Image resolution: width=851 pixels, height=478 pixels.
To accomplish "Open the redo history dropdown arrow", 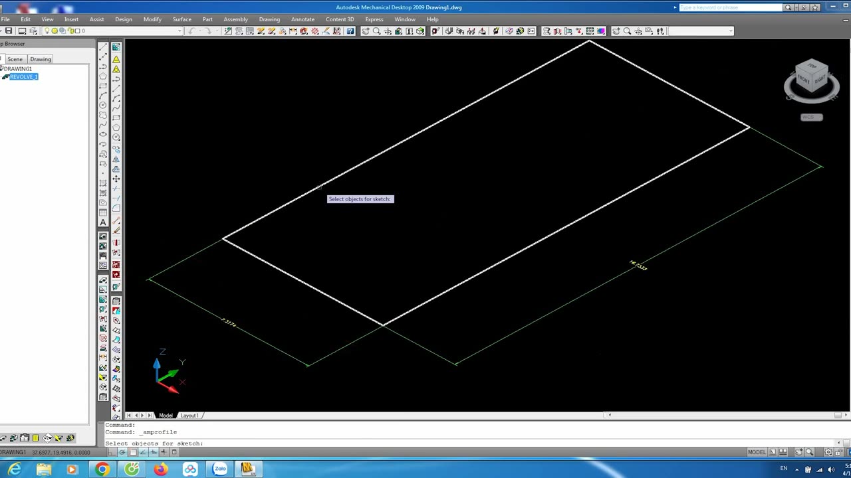I will point(215,31).
